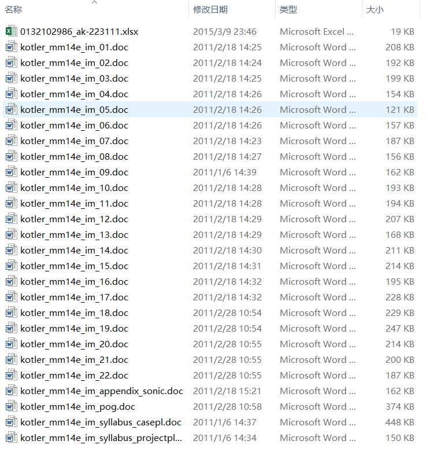The image size is (434, 452).
Task: Click the Word icon of kotler_mm14e_im_22.doc
Action: pyautogui.click(x=11, y=375)
